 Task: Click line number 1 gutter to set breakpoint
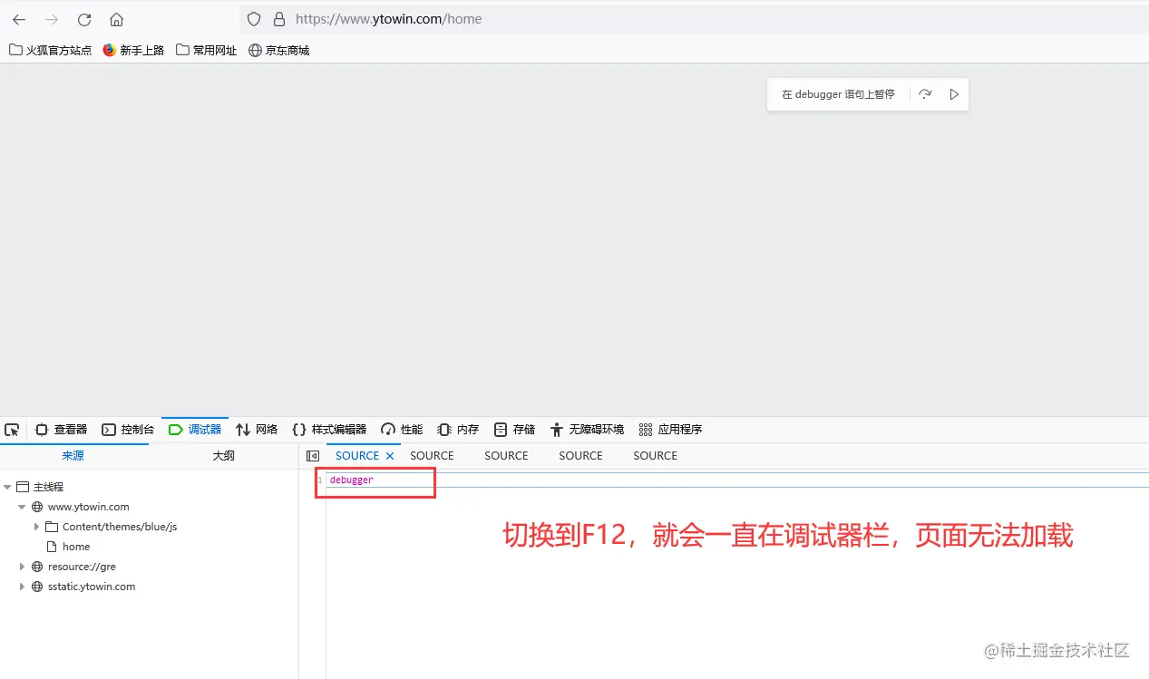[320, 480]
